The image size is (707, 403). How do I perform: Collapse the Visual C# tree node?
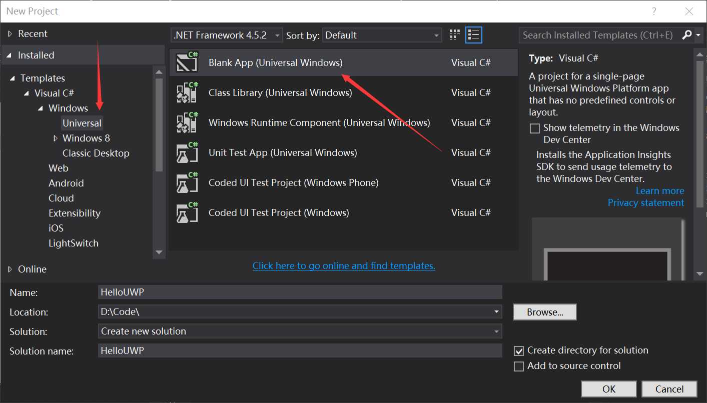27,93
